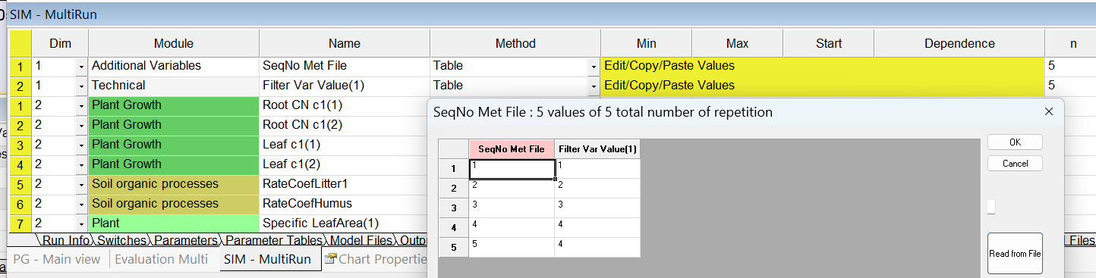Select row 2 cell under SeqNo Met File
The width and height of the screenshot is (1096, 278).
[x=512, y=189]
